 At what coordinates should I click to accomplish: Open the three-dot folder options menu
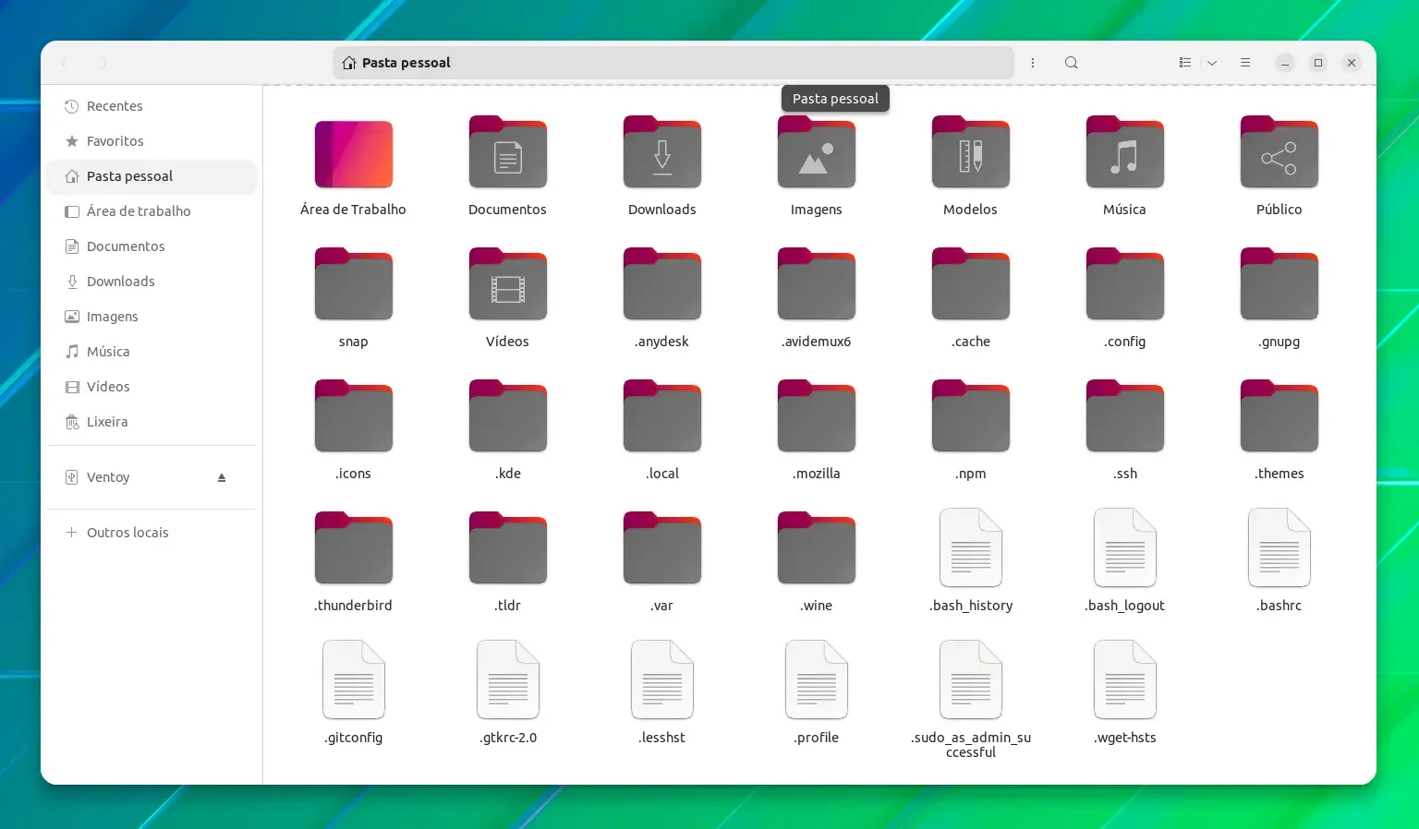point(1033,63)
